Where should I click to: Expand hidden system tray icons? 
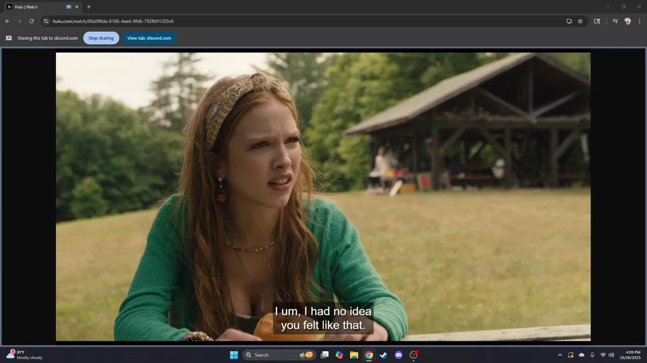pos(560,355)
